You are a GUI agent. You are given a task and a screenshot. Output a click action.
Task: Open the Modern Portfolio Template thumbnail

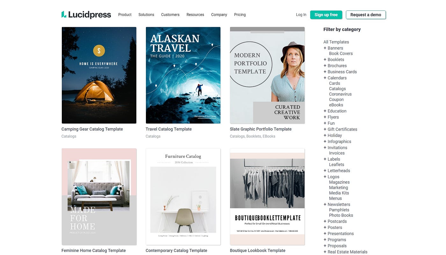point(267,75)
